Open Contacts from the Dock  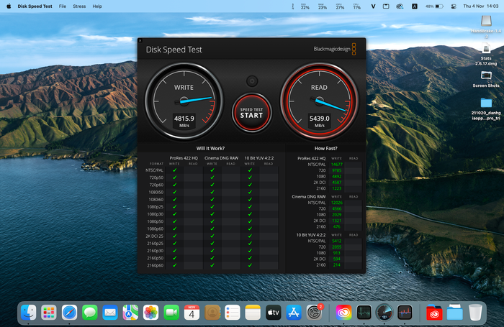tap(212, 312)
